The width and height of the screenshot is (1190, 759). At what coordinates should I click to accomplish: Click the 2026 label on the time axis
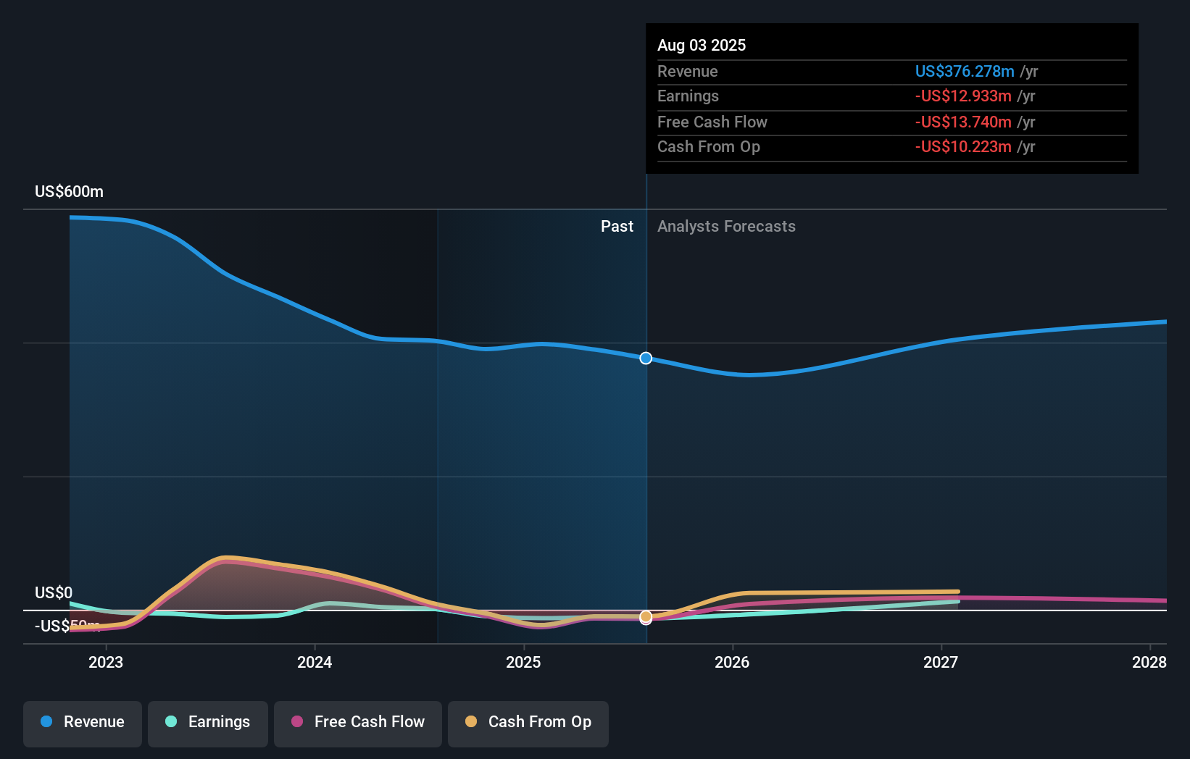[x=732, y=661]
